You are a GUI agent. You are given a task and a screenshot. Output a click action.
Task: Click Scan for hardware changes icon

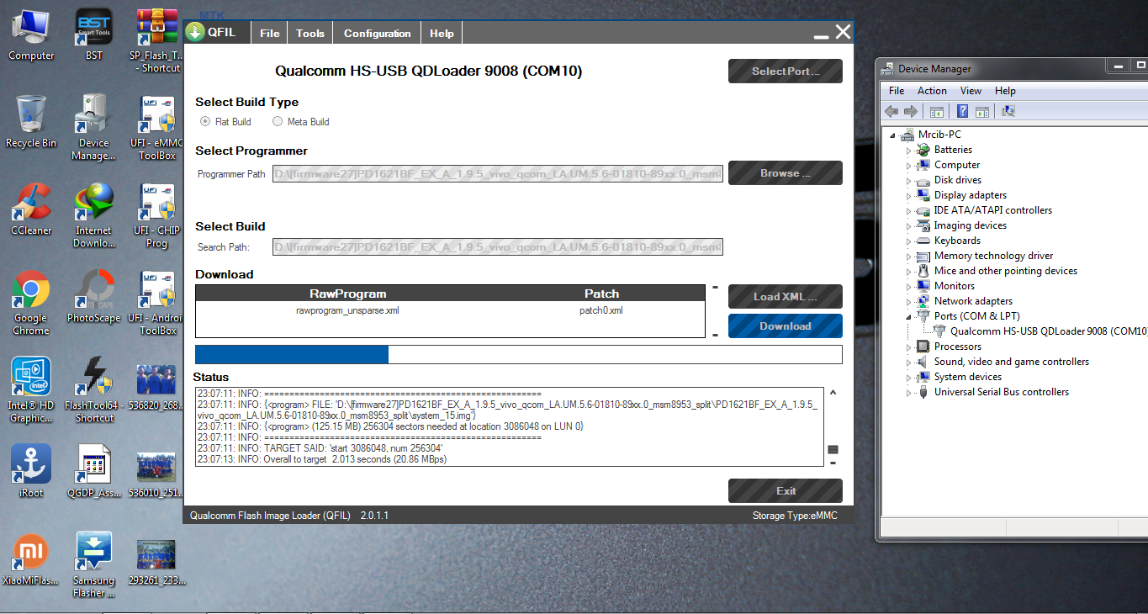[x=1009, y=111]
